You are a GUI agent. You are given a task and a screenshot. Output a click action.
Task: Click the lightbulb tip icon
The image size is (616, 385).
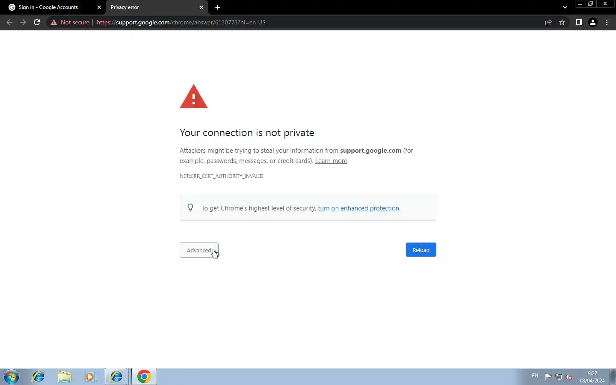coord(190,208)
